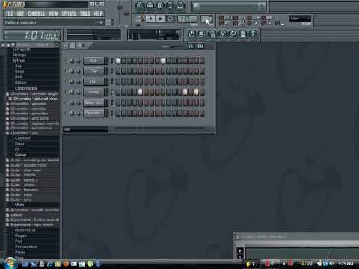The width and height of the screenshot is (359, 269).
Task: Open the step sequencer shortcut icon
Action: pos(150,6)
